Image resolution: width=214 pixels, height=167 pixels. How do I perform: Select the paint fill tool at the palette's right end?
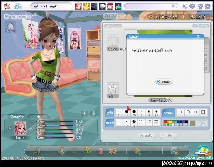pyautogui.click(x=204, y=123)
